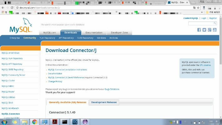Click the Documentation bullet link

[x=55, y=74]
